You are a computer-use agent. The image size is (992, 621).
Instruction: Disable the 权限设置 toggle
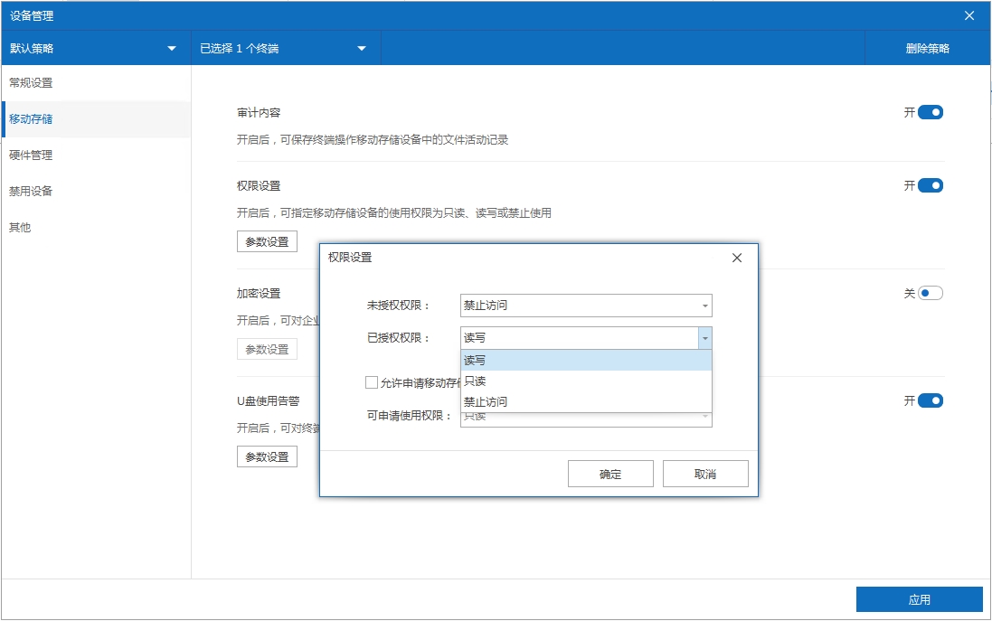tap(931, 184)
